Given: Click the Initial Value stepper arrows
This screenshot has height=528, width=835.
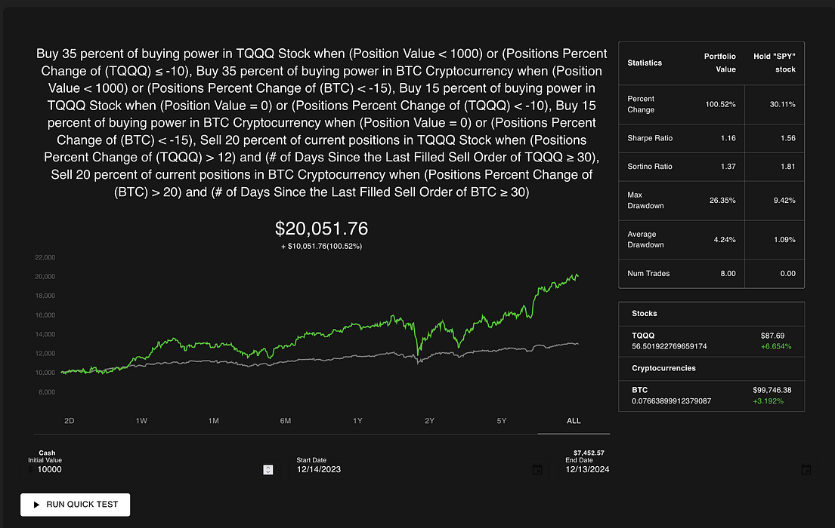Looking at the screenshot, I should point(268,469).
